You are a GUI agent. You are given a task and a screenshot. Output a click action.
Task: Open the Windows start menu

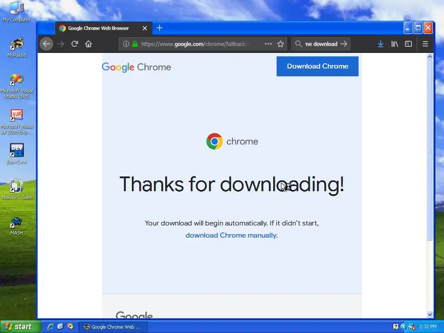coord(20,326)
